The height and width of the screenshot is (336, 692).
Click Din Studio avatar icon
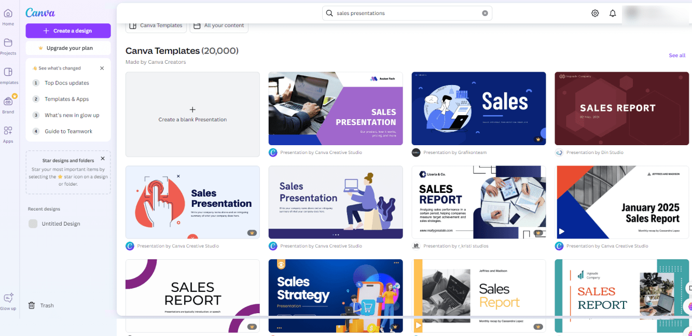559,152
